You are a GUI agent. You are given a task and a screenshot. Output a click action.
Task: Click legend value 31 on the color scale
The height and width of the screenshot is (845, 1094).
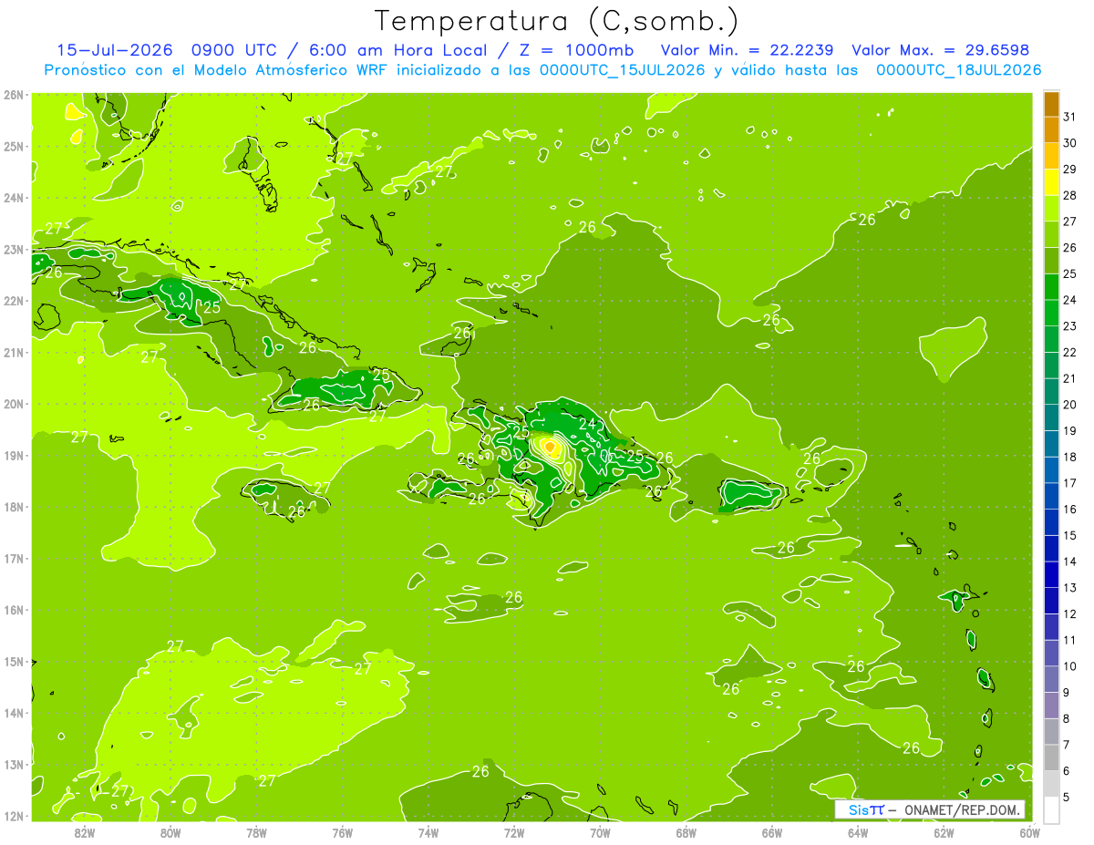(1069, 118)
